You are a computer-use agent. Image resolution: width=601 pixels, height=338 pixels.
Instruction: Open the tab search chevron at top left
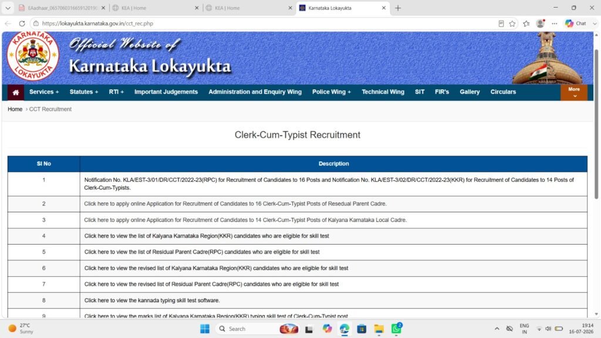coord(8,8)
